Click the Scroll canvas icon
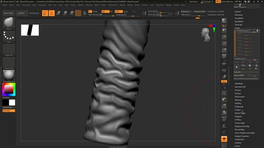The image size is (264, 148). pos(224,30)
